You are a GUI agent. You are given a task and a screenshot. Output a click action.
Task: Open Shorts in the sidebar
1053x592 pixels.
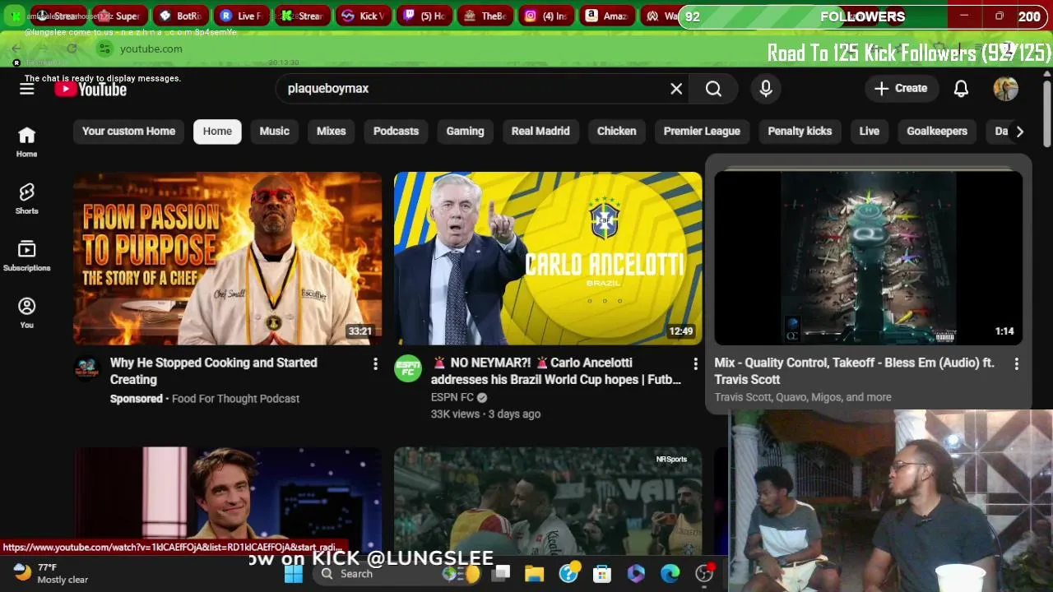27,199
